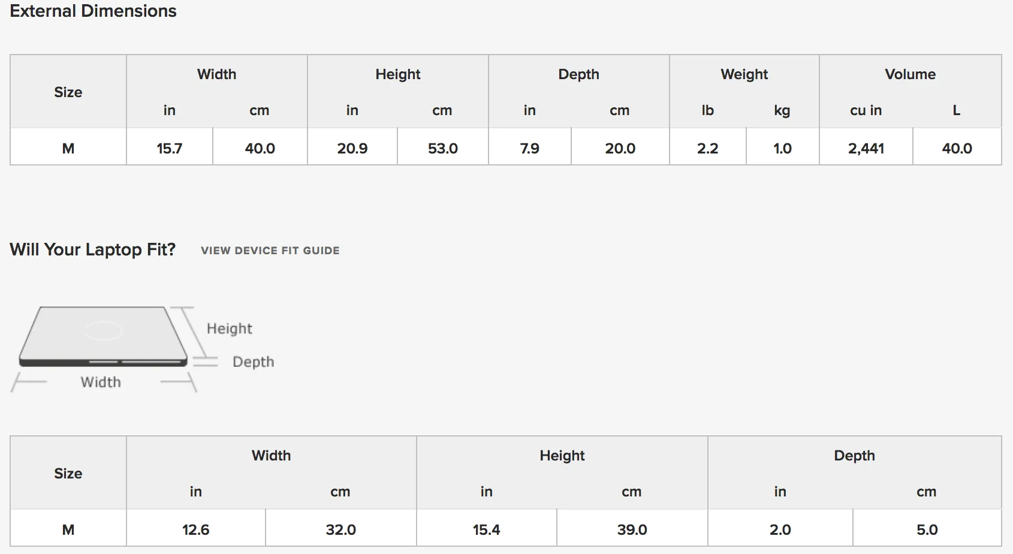Click the 2.0 laptop depth inches cell

pos(780,529)
